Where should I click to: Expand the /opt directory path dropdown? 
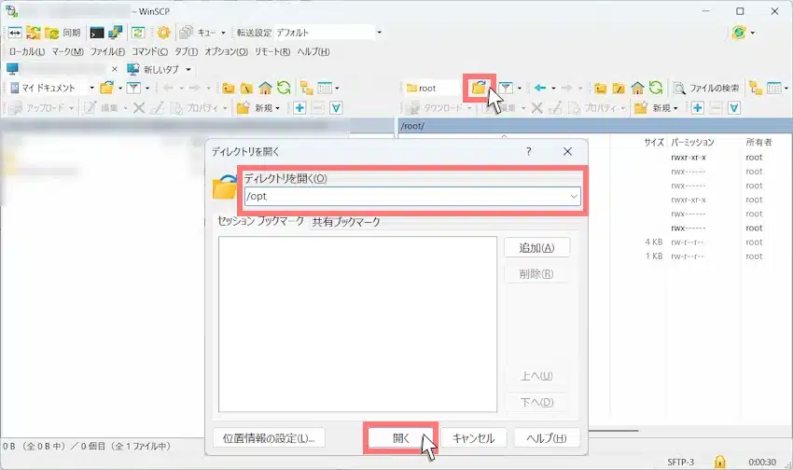(573, 197)
